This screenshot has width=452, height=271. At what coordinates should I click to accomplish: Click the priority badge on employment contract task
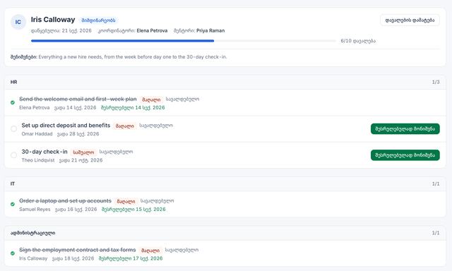(150, 251)
